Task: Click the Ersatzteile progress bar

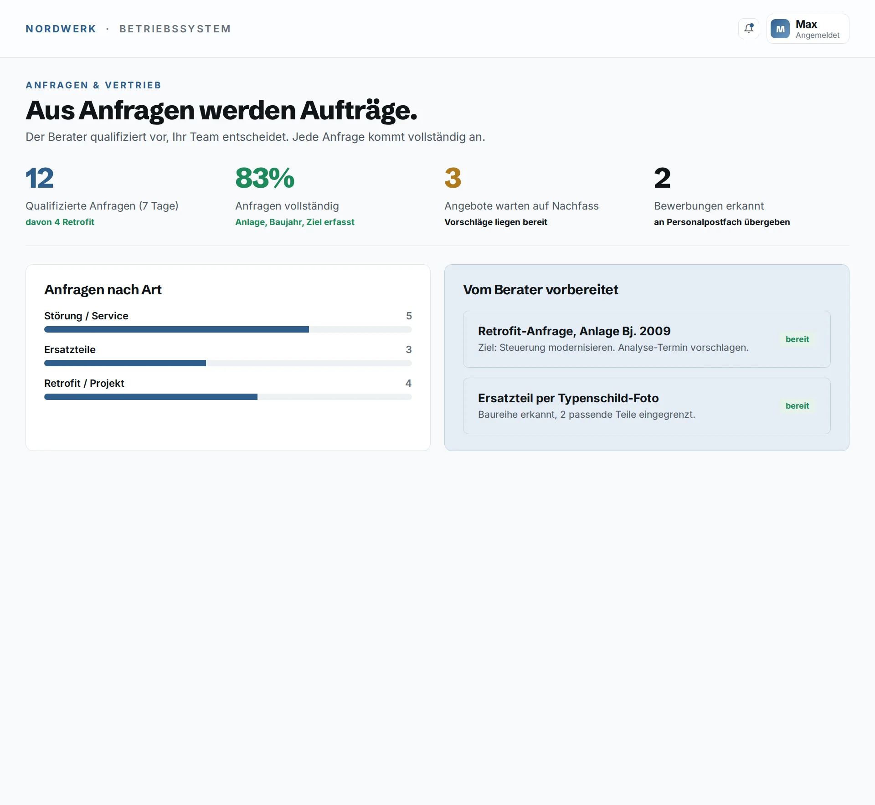Action: click(228, 363)
